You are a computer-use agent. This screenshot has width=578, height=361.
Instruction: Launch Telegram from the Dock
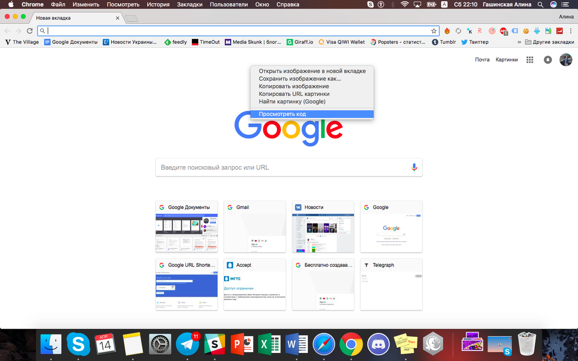(x=187, y=344)
